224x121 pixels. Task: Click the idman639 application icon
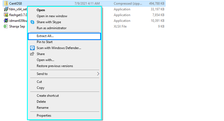pyautogui.click(x=6, y=21)
